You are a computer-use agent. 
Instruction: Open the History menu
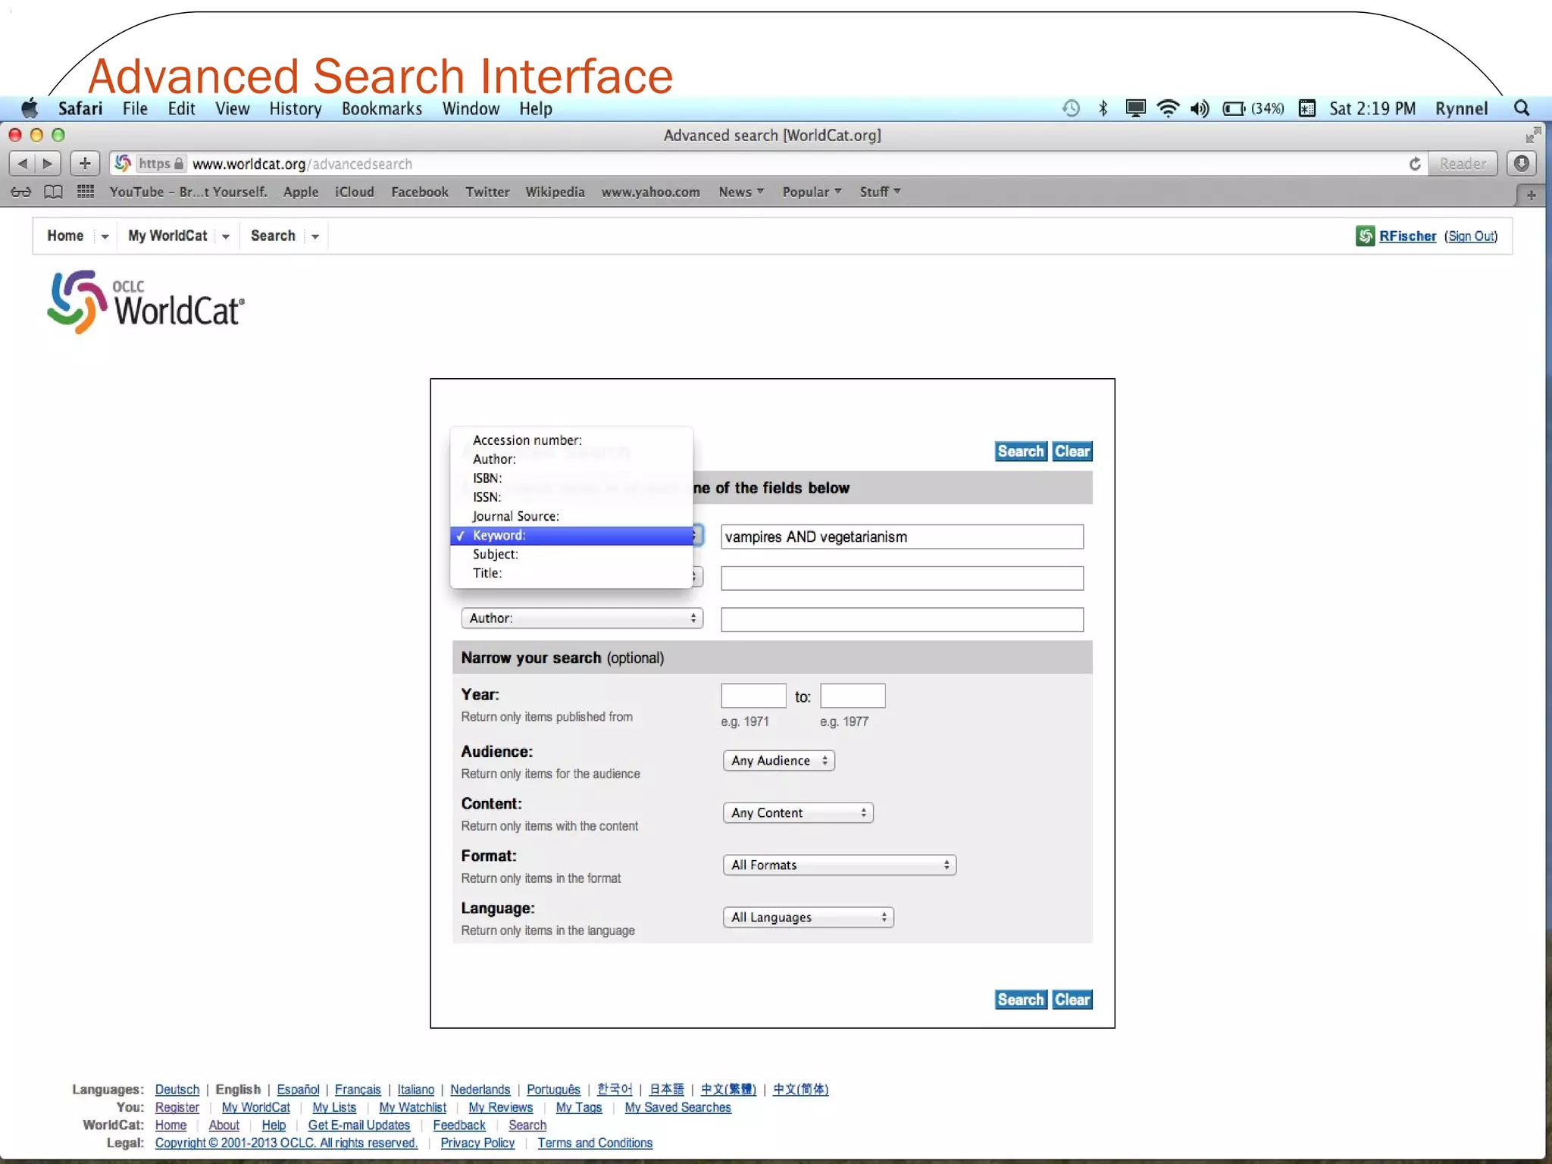point(296,109)
